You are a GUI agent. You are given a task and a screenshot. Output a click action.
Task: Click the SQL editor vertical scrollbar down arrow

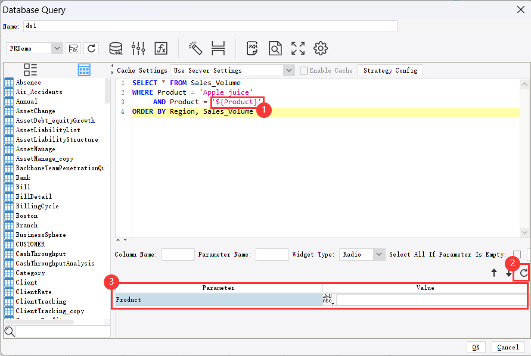coord(524,233)
